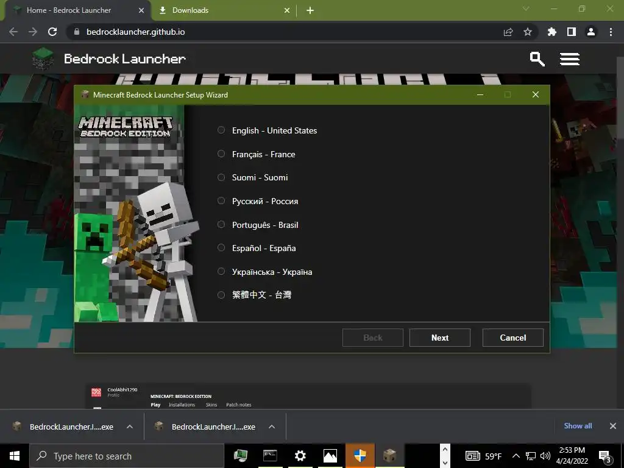Minimize the Setup Wizard window
The height and width of the screenshot is (468, 624).
click(480, 94)
